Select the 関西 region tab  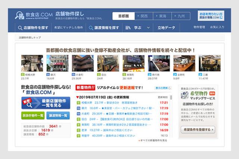(x=143, y=16)
